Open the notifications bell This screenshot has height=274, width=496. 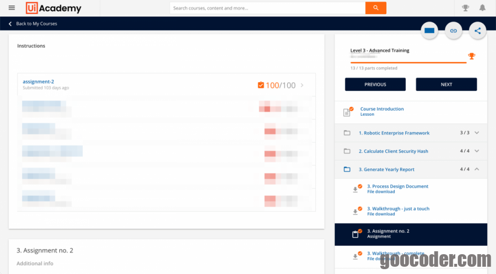click(482, 8)
